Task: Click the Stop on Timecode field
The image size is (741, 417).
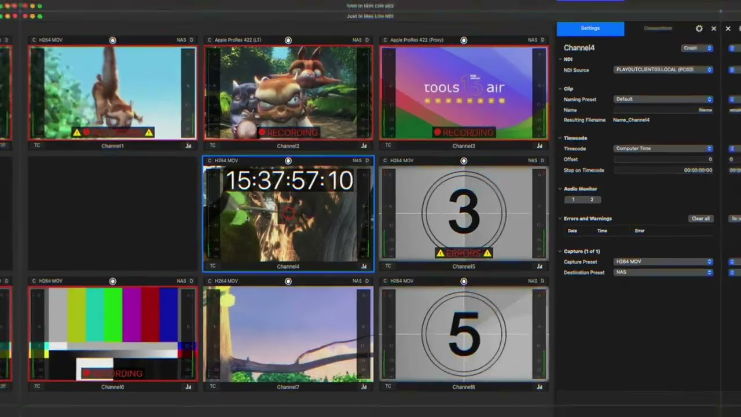Action: click(663, 170)
